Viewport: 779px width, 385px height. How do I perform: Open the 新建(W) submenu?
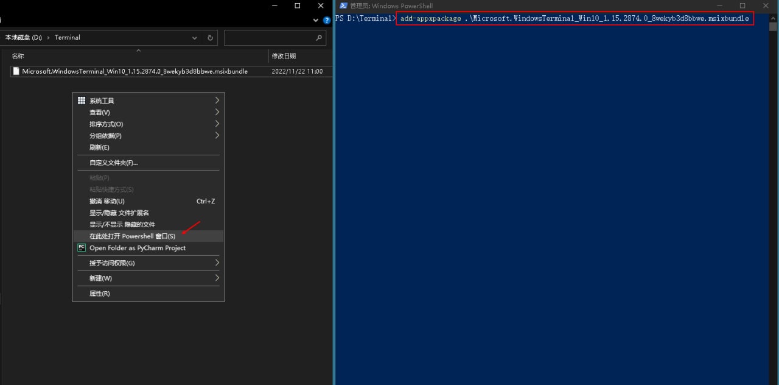point(148,278)
